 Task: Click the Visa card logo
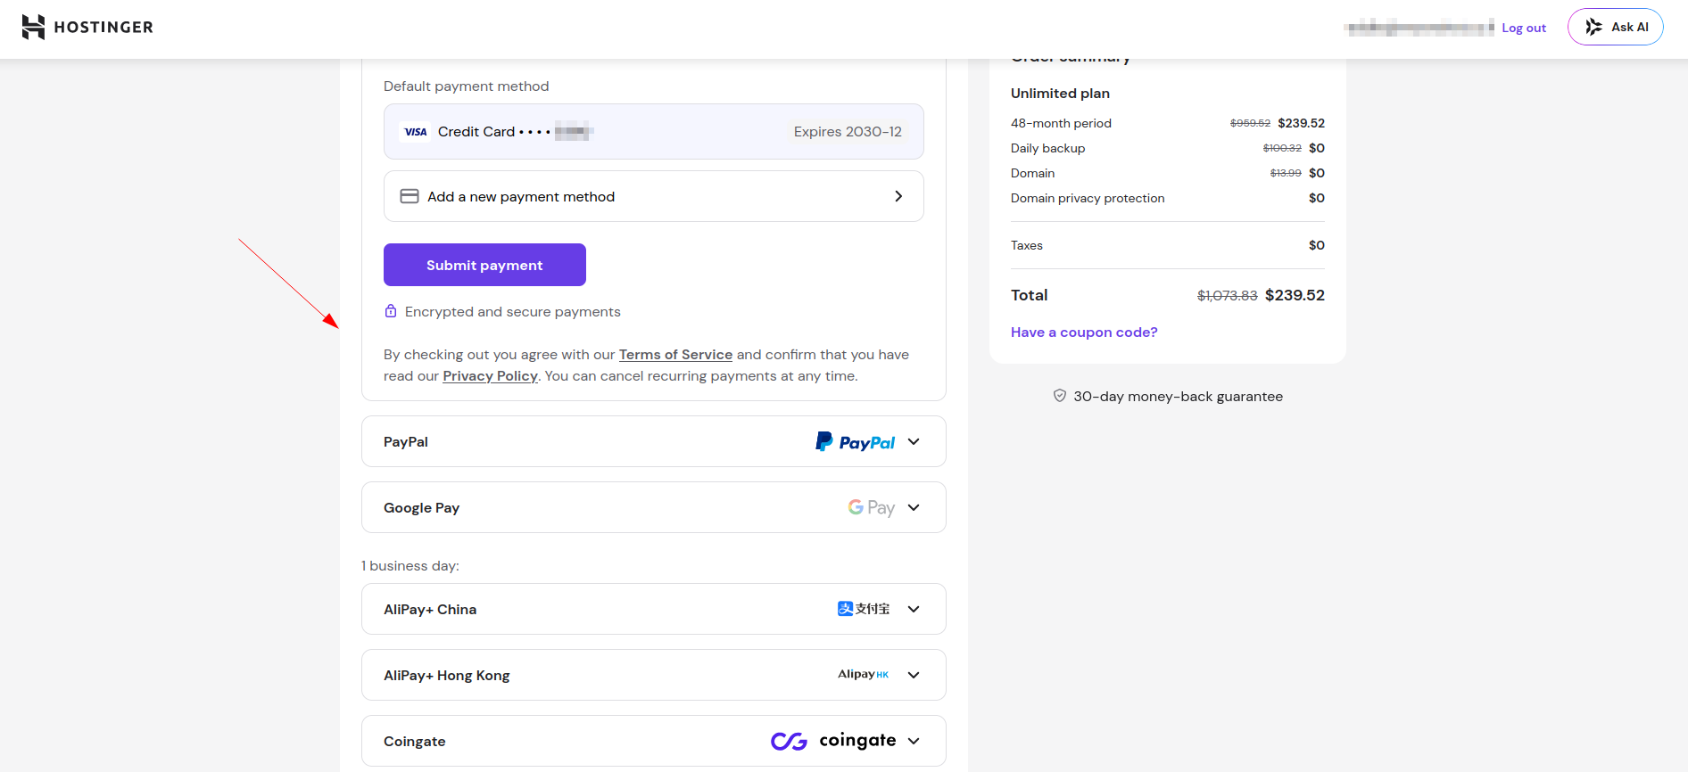pyautogui.click(x=416, y=132)
